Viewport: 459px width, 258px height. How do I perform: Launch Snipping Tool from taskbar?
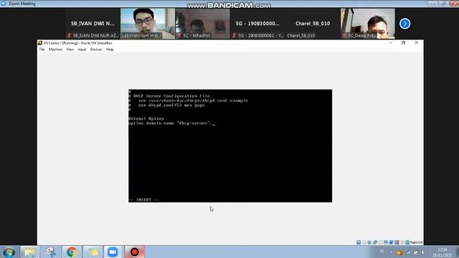click(x=51, y=252)
